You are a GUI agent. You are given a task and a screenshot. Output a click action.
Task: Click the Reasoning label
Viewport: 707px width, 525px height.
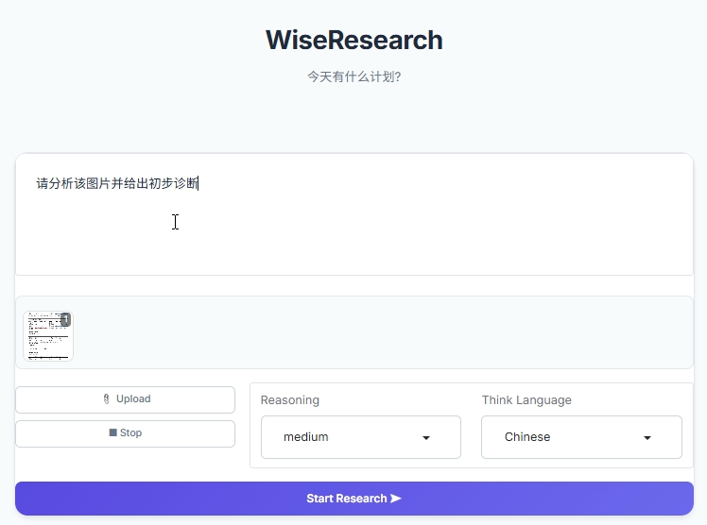(x=289, y=400)
